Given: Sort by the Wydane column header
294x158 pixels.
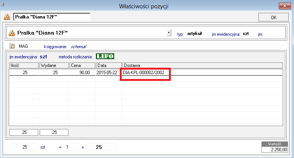Looking at the screenshot, I should tap(54, 65).
